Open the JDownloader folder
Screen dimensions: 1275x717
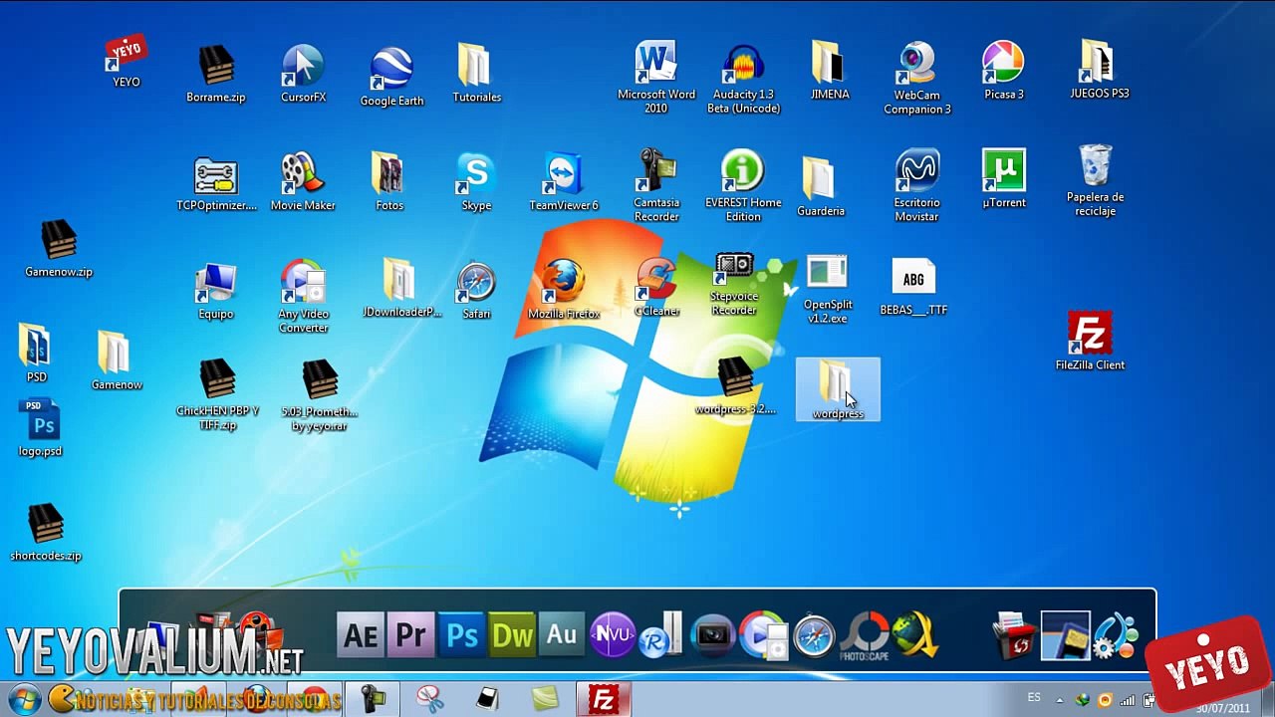point(401,289)
